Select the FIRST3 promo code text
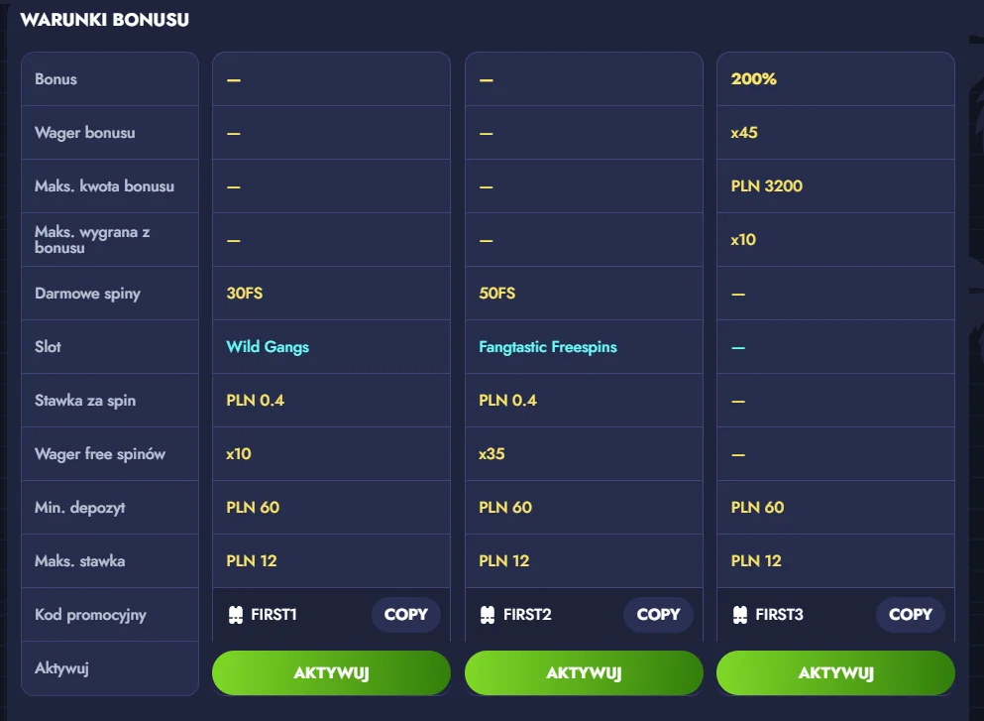This screenshot has height=721, width=984. (x=780, y=614)
